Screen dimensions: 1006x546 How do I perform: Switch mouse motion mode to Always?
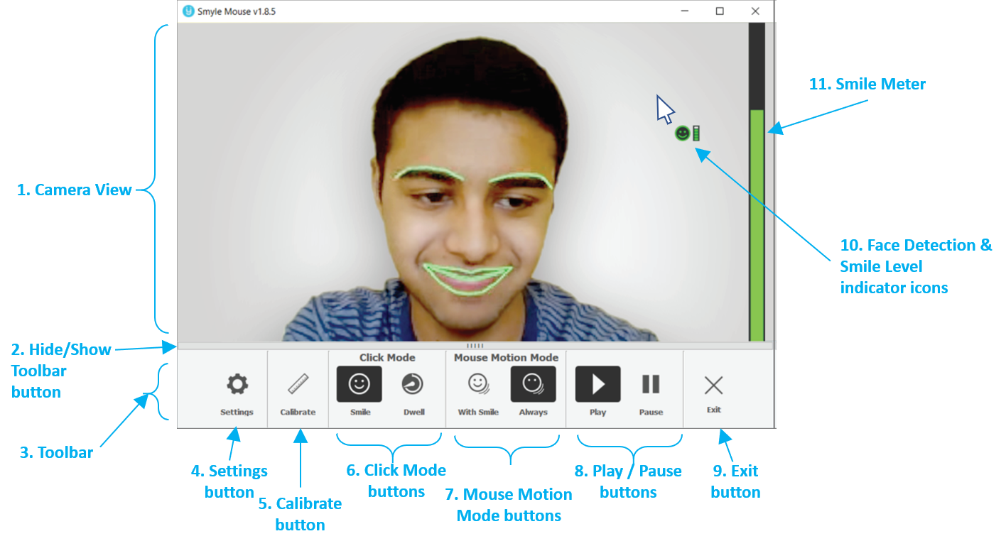(x=533, y=383)
